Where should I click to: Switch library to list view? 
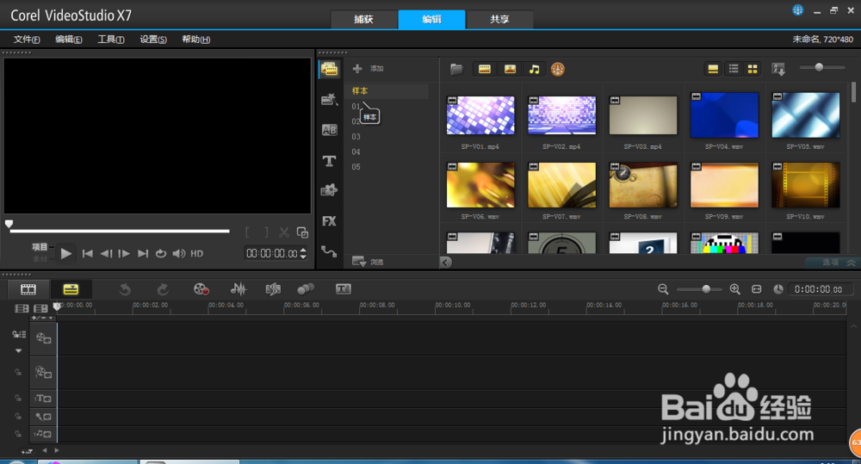point(733,69)
